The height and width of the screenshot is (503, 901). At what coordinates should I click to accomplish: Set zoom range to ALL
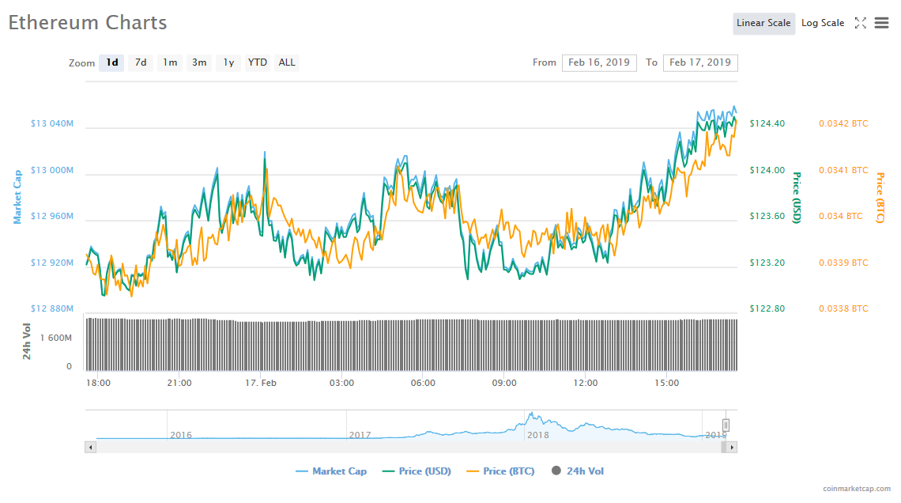(x=287, y=62)
